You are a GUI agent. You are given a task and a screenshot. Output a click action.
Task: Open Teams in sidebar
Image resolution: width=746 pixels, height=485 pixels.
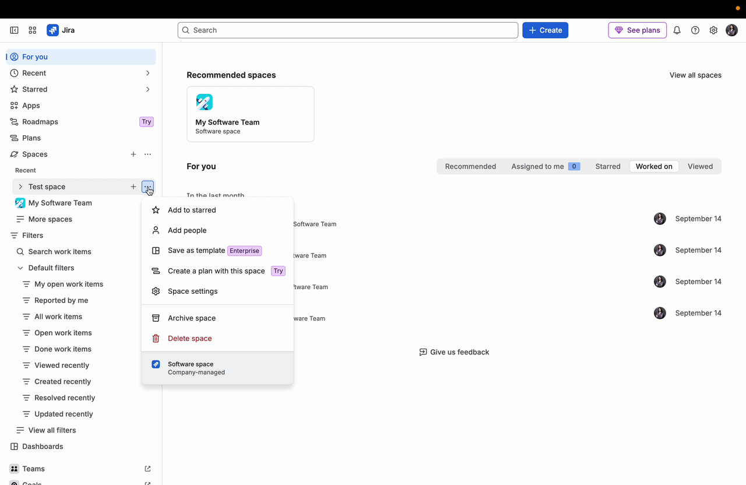tap(81, 469)
